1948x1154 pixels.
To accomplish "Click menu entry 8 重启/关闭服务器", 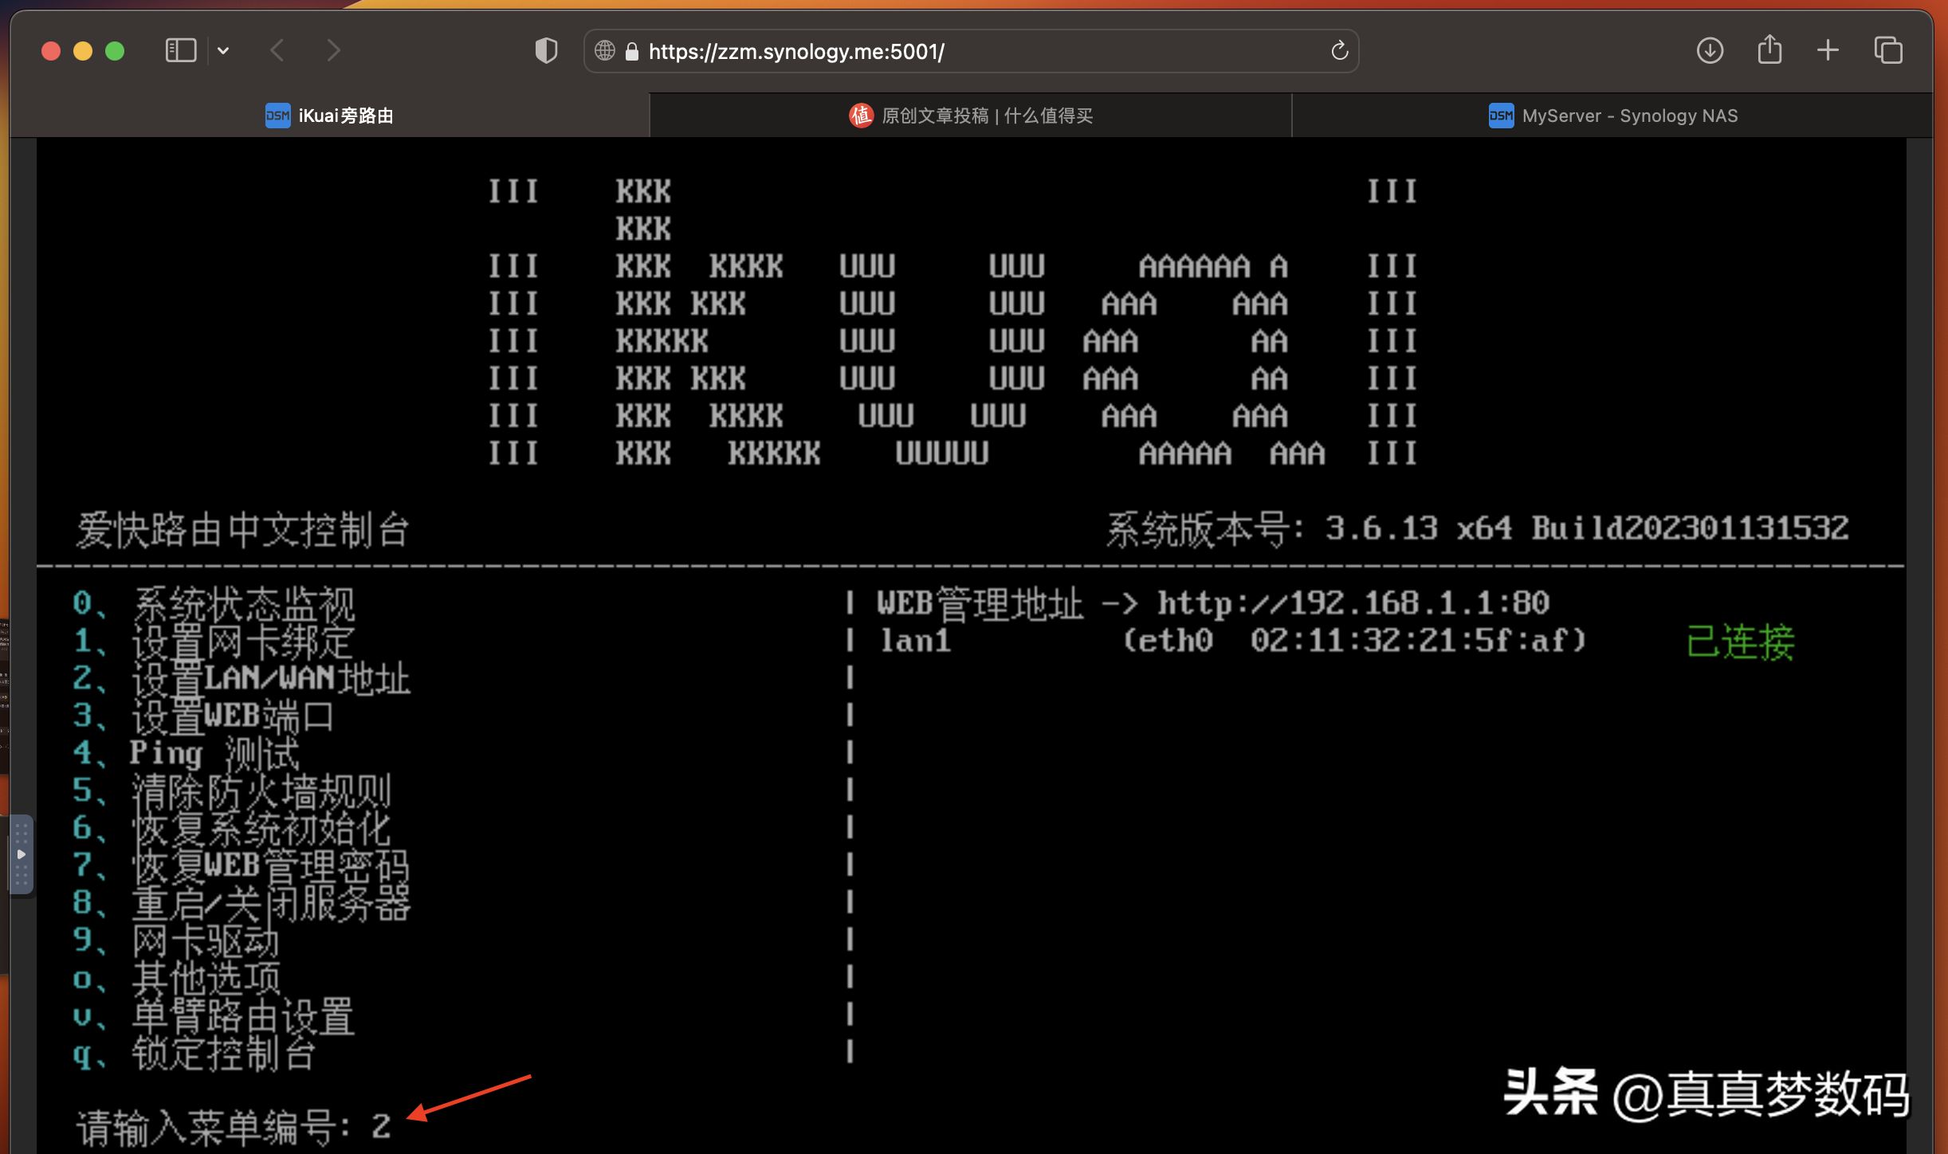I will [241, 904].
